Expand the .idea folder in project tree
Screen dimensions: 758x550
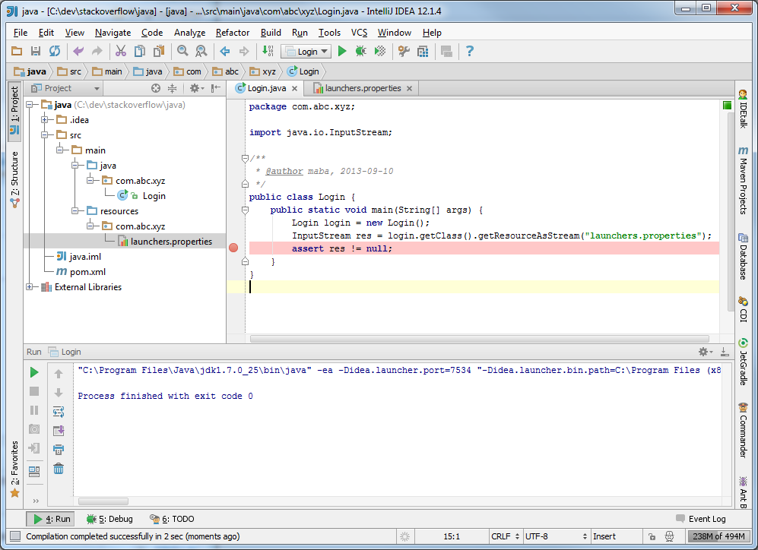(x=45, y=120)
